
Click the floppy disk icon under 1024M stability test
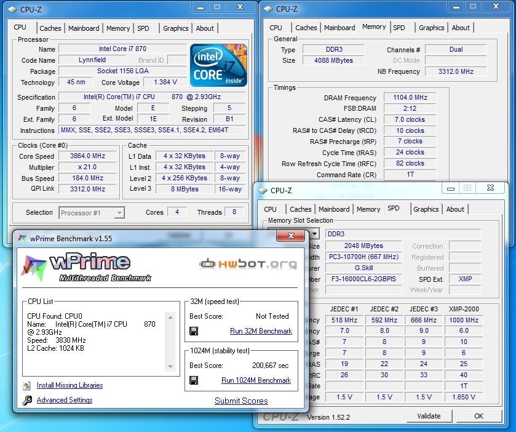click(x=194, y=380)
